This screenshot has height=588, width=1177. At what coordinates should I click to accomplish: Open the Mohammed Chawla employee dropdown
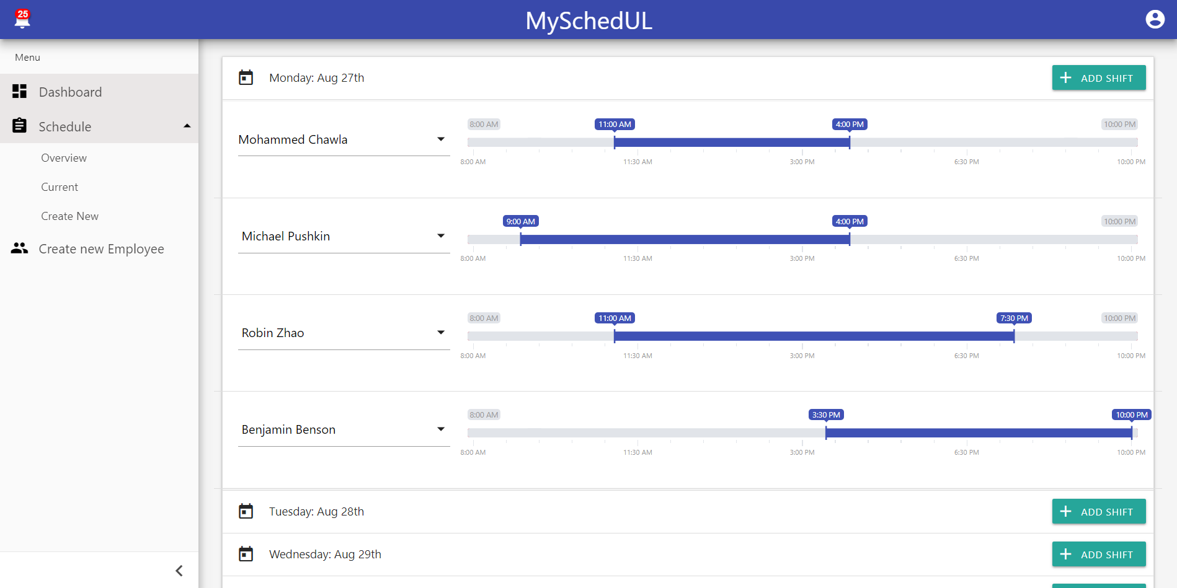pyautogui.click(x=344, y=139)
